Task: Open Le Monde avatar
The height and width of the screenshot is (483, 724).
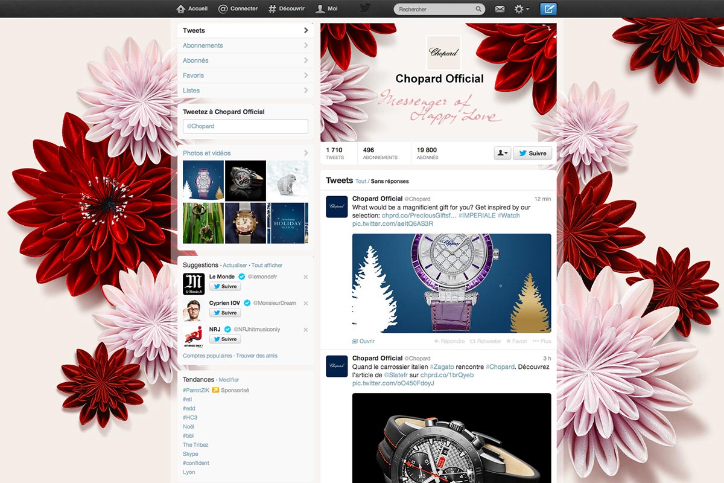Action: click(x=194, y=284)
